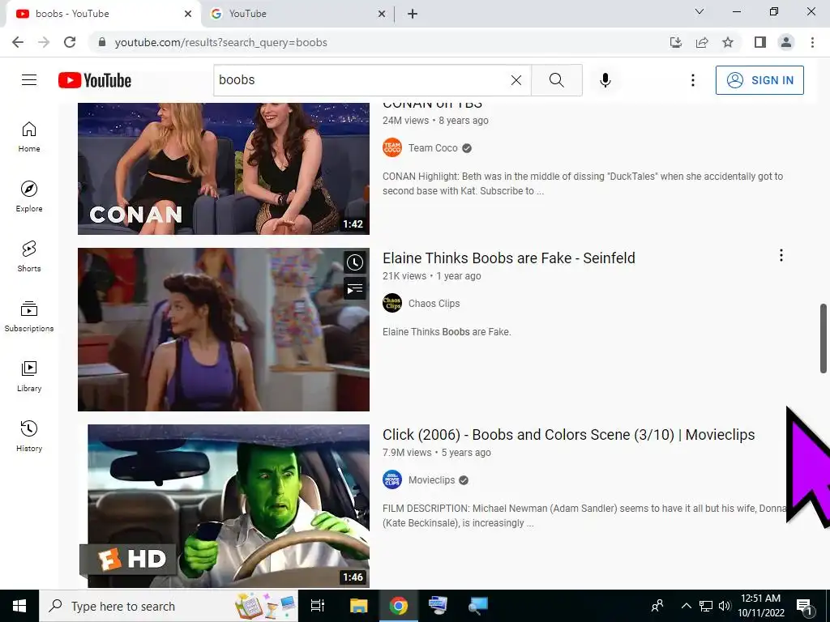Viewport: 830px width, 622px height.
Task: Show hidden system tray icons chevron
Action: coord(686,606)
